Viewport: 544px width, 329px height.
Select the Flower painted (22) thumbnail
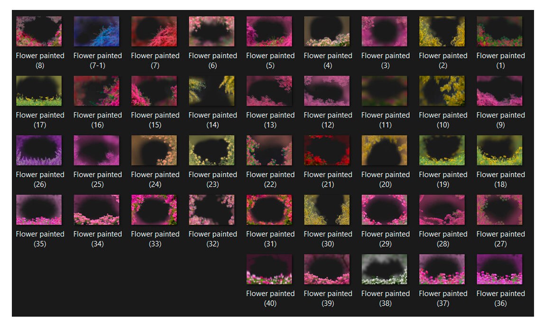click(269, 150)
